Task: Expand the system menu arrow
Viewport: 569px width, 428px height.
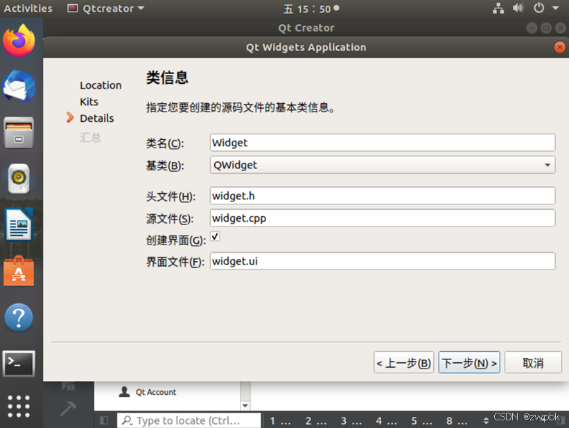Action: point(556,8)
